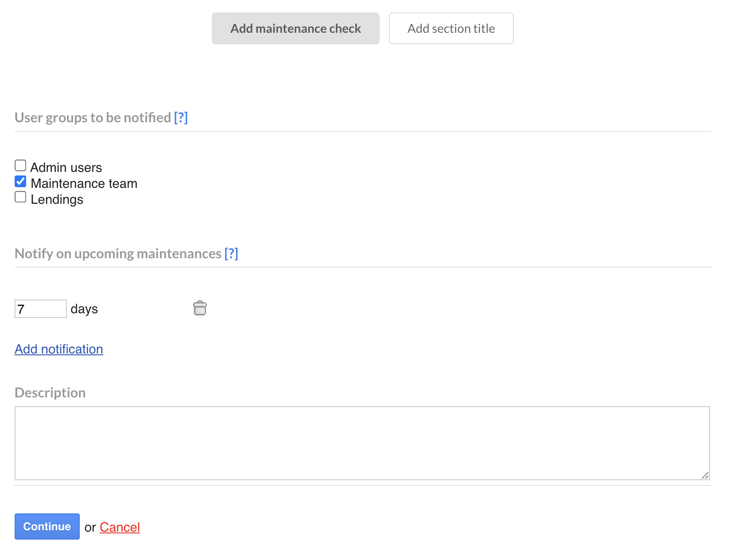
Task: Click the "User groups to be notified" heading
Action: click(x=93, y=117)
